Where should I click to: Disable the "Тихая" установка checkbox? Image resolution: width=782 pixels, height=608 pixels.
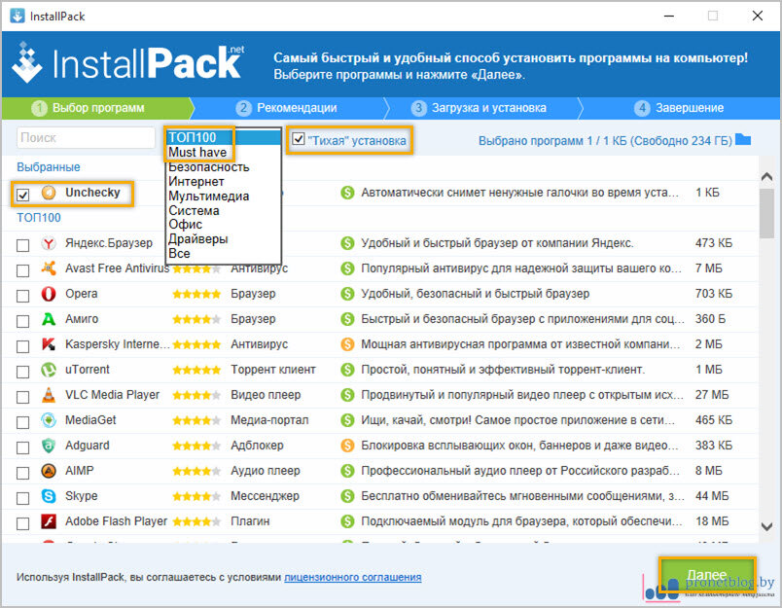coord(299,139)
